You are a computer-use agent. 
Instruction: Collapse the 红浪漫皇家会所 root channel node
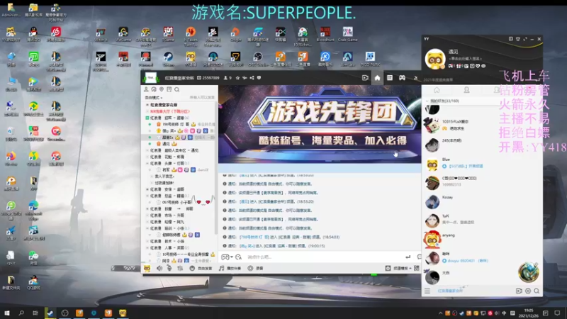(147, 105)
